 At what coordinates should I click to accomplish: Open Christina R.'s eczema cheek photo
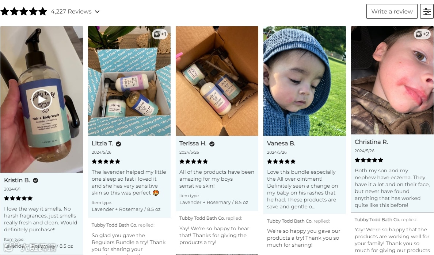(x=392, y=80)
